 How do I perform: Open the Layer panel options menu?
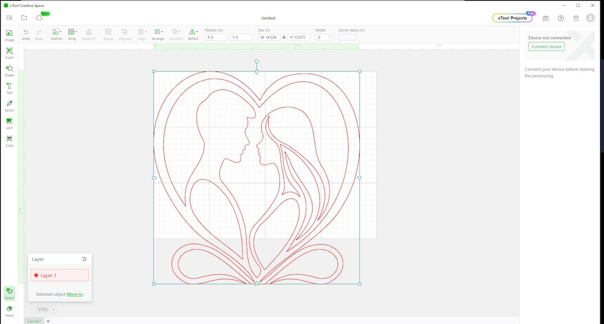pos(84,259)
